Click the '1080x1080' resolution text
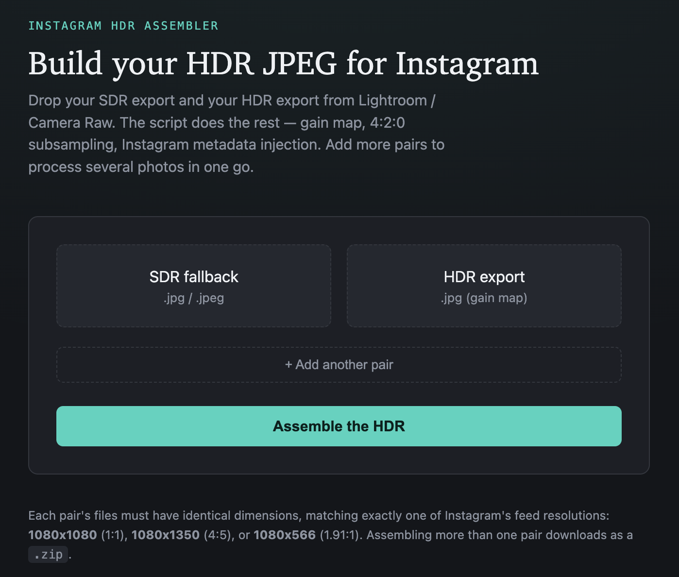The image size is (679, 577). [63, 535]
